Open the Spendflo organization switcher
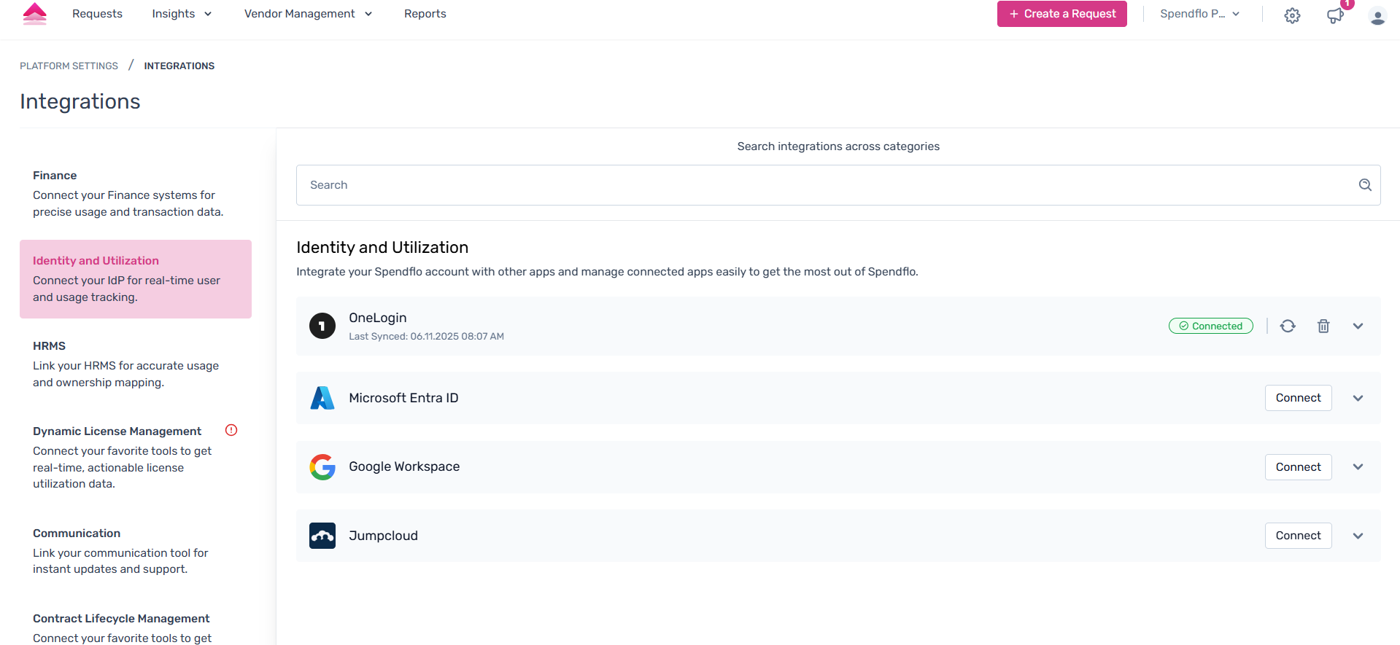 coord(1199,14)
